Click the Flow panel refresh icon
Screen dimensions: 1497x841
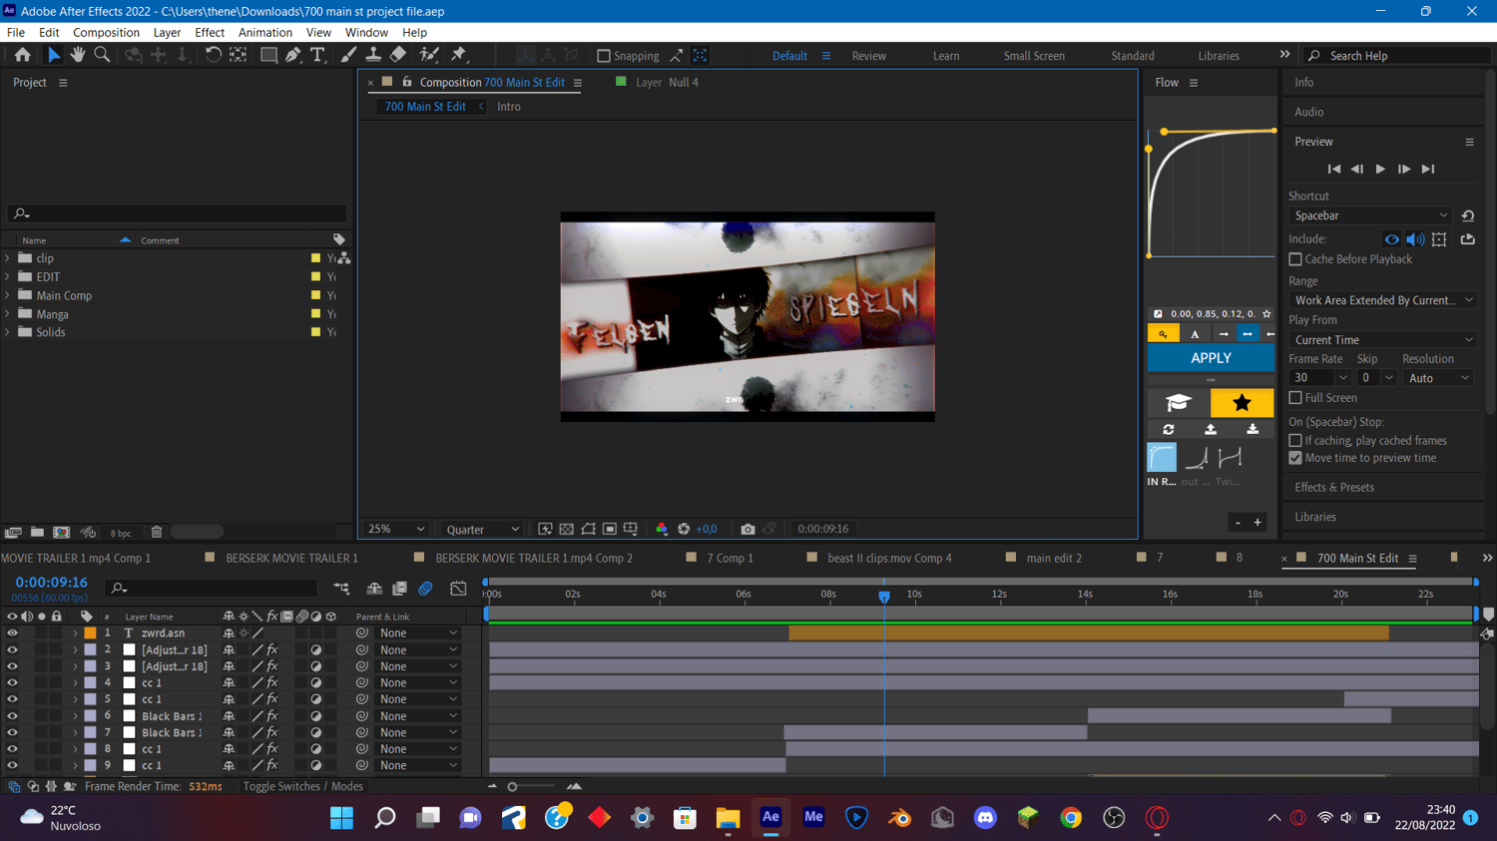click(1169, 430)
